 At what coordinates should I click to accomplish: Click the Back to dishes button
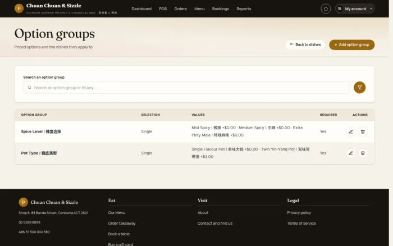(305, 44)
